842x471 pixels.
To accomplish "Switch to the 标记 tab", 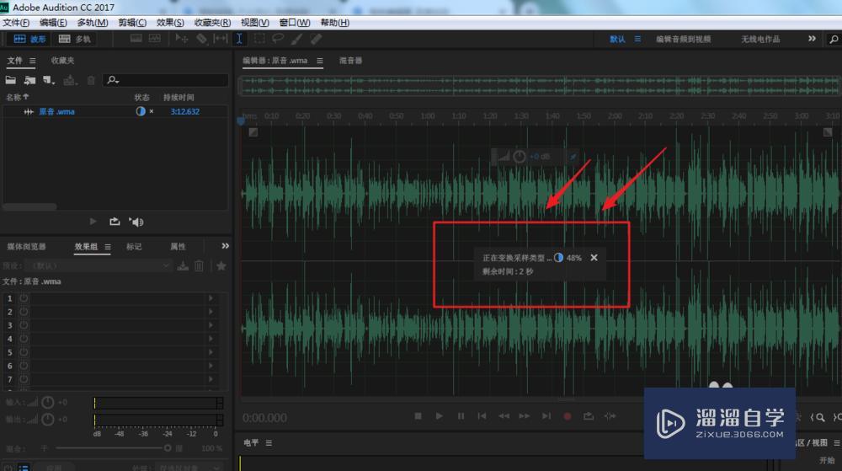I will tap(134, 247).
